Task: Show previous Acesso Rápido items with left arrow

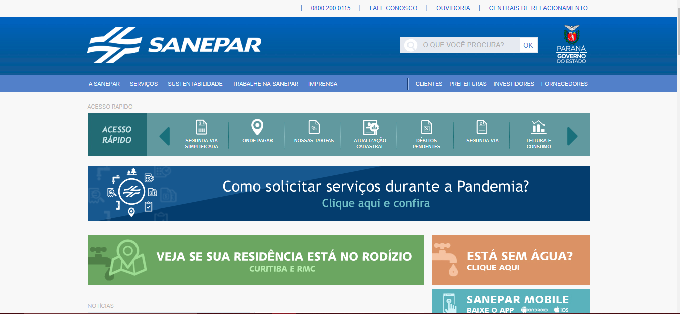Action: (x=164, y=136)
